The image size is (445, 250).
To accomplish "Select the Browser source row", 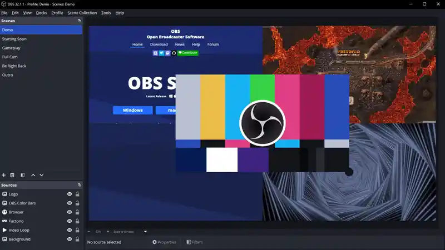I will (41, 212).
